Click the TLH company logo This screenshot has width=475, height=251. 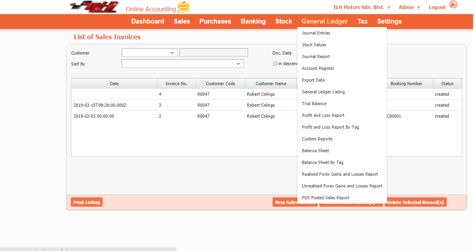click(x=94, y=7)
